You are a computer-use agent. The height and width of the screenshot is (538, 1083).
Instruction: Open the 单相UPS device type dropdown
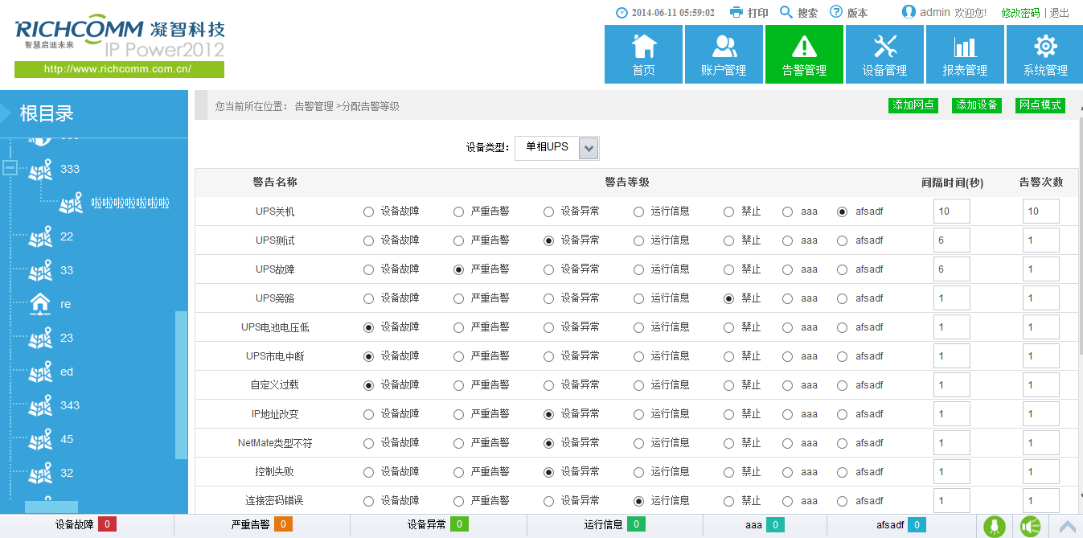(x=588, y=148)
